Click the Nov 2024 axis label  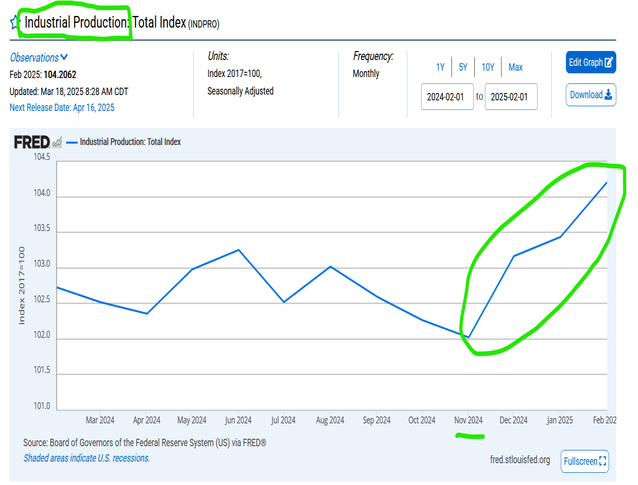(x=468, y=420)
